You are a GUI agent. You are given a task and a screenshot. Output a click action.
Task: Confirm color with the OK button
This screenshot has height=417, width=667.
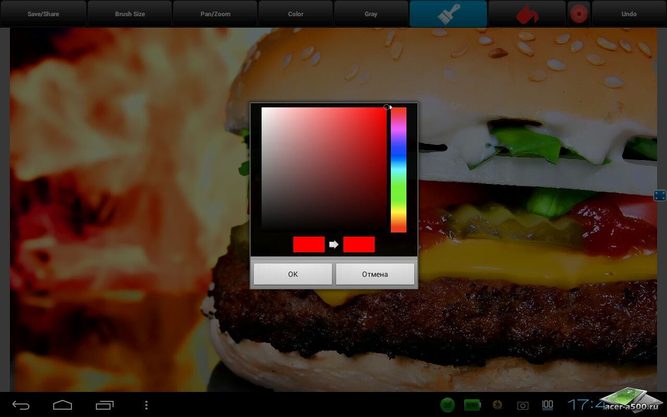point(292,274)
